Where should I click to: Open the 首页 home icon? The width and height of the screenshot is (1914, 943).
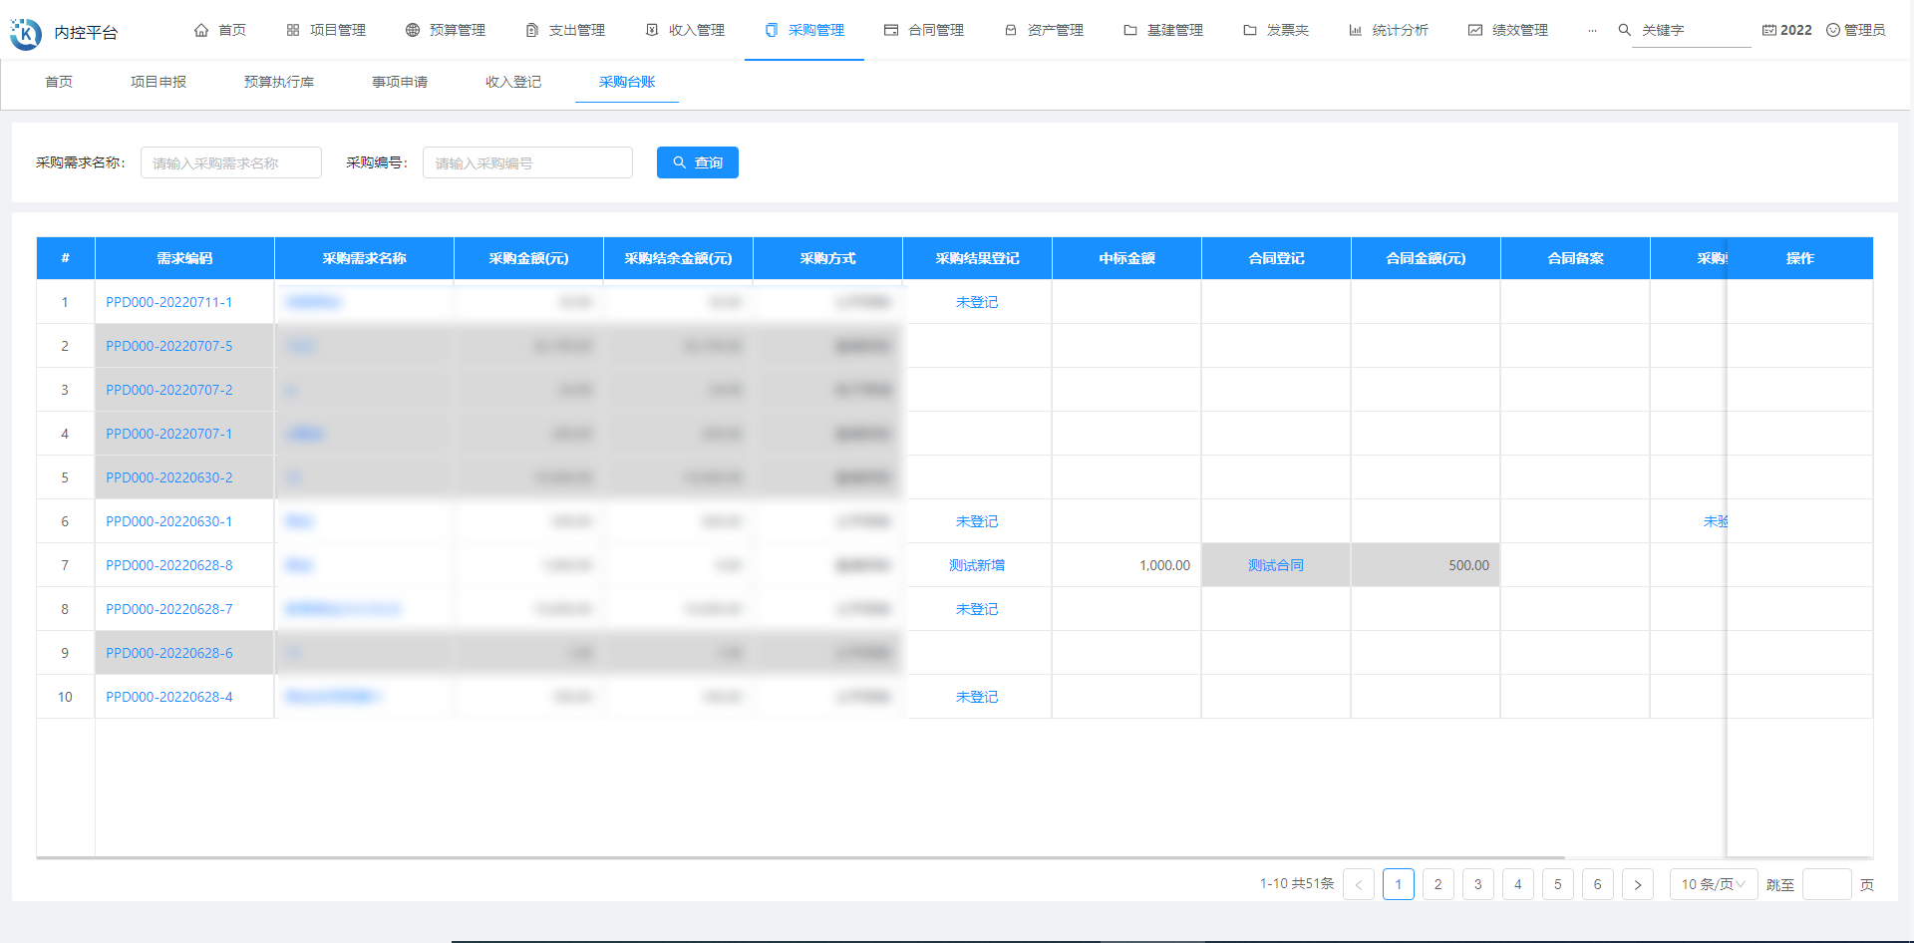[202, 30]
